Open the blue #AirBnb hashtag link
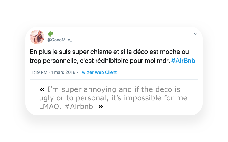228x142 pixels. [183, 61]
